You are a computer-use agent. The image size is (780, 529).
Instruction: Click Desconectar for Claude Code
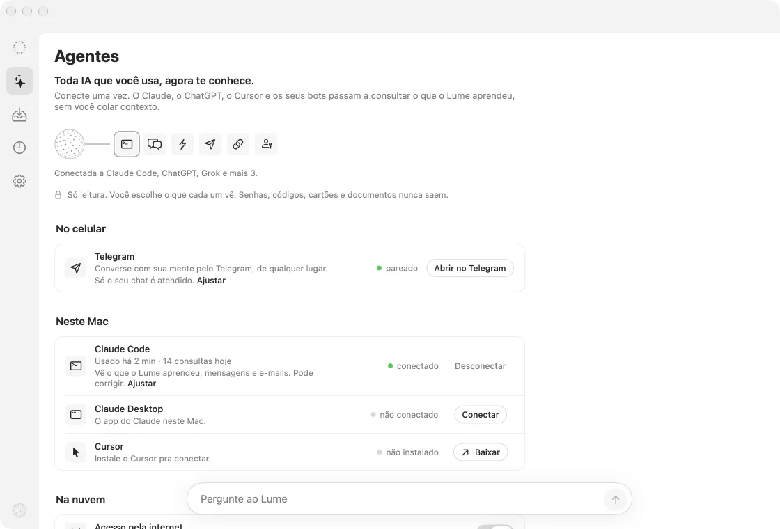pyautogui.click(x=480, y=366)
